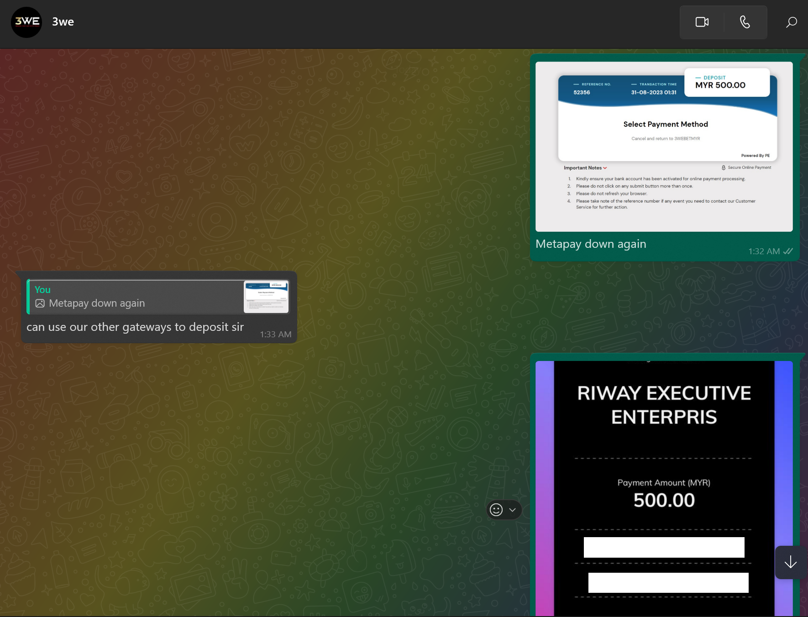Open the small thumbnail in the quoted reply
The height and width of the screenshot is (617, 808).
(266, 297)
